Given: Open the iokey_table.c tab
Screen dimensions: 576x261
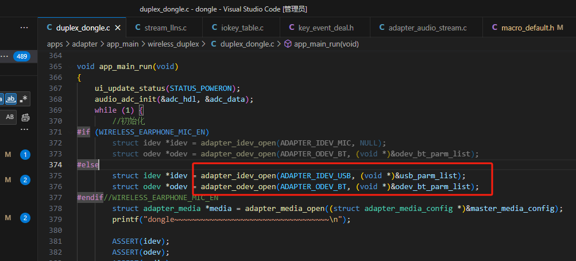Looking at the screenshot, I should (241, 28).
